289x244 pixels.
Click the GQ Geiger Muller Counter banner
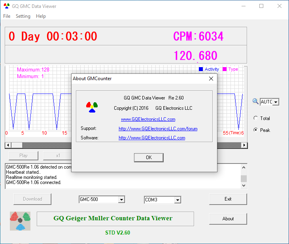click(x=115, y=219)
